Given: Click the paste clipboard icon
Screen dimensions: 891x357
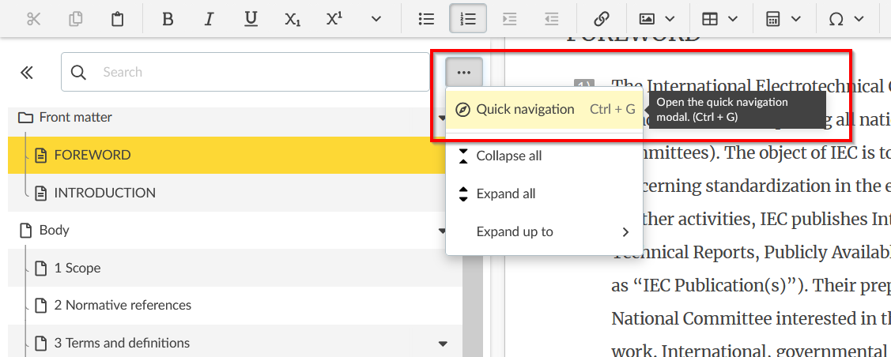Looking at the screenshot, I should click(x=117, y=19).
